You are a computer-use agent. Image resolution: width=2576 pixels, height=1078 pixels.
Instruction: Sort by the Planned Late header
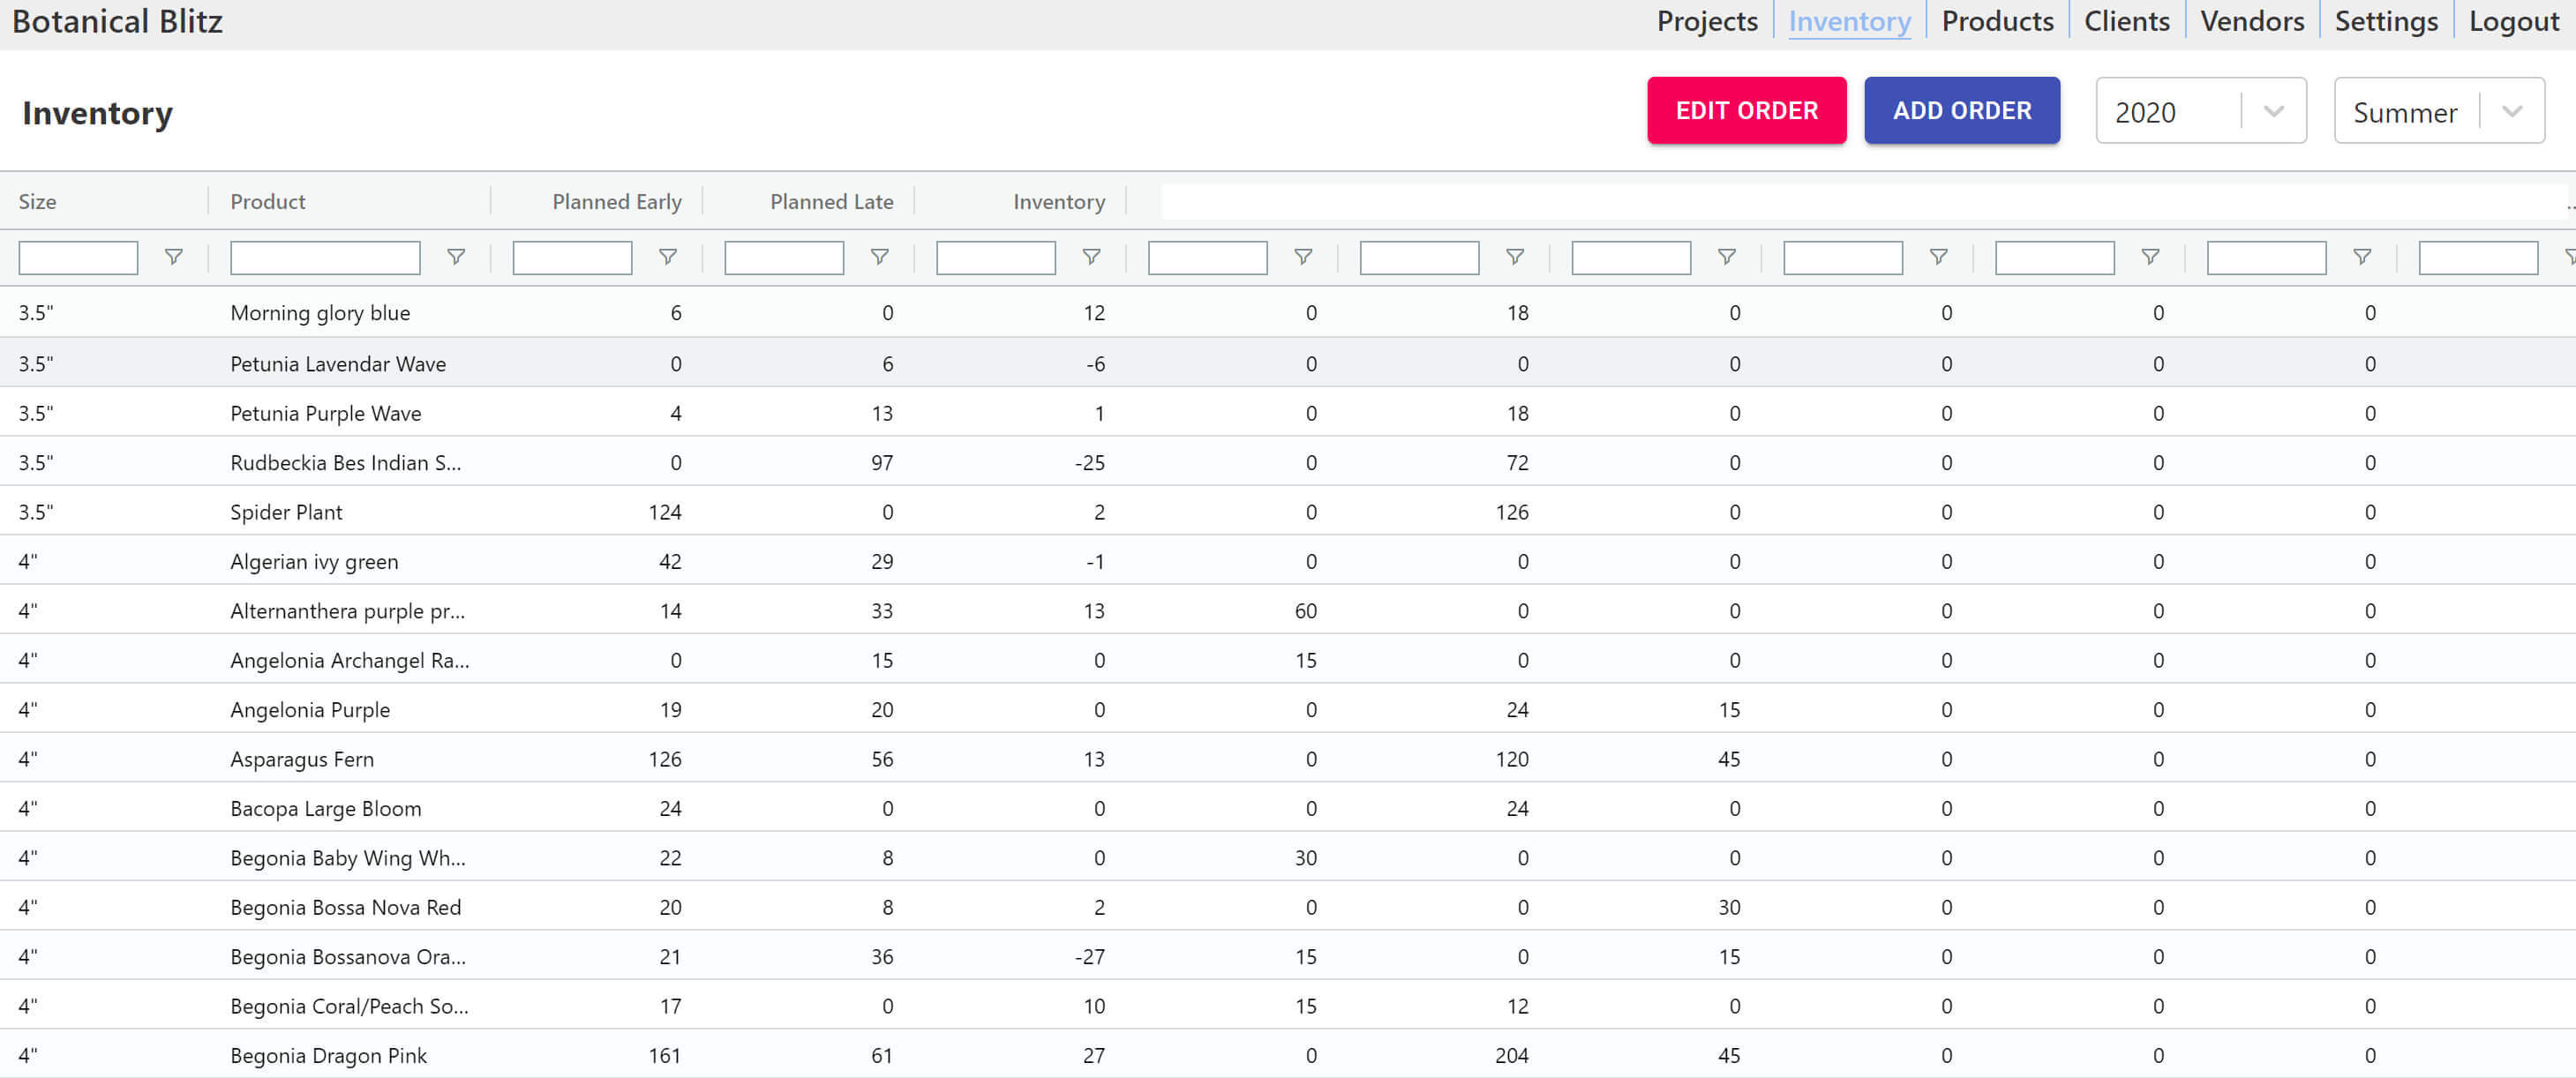pyautogui.click(x=830, y=202)
